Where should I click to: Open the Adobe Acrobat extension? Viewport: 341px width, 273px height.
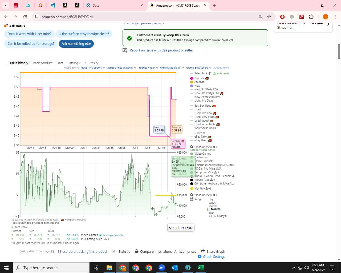[x=302, y=17]
